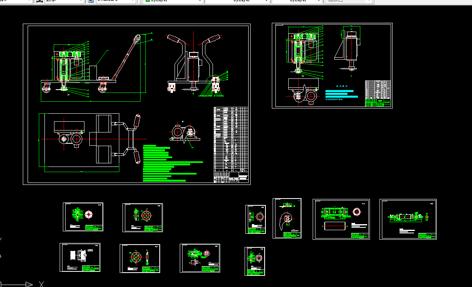Click the dimension style icon in toolbar

(40, 1)
